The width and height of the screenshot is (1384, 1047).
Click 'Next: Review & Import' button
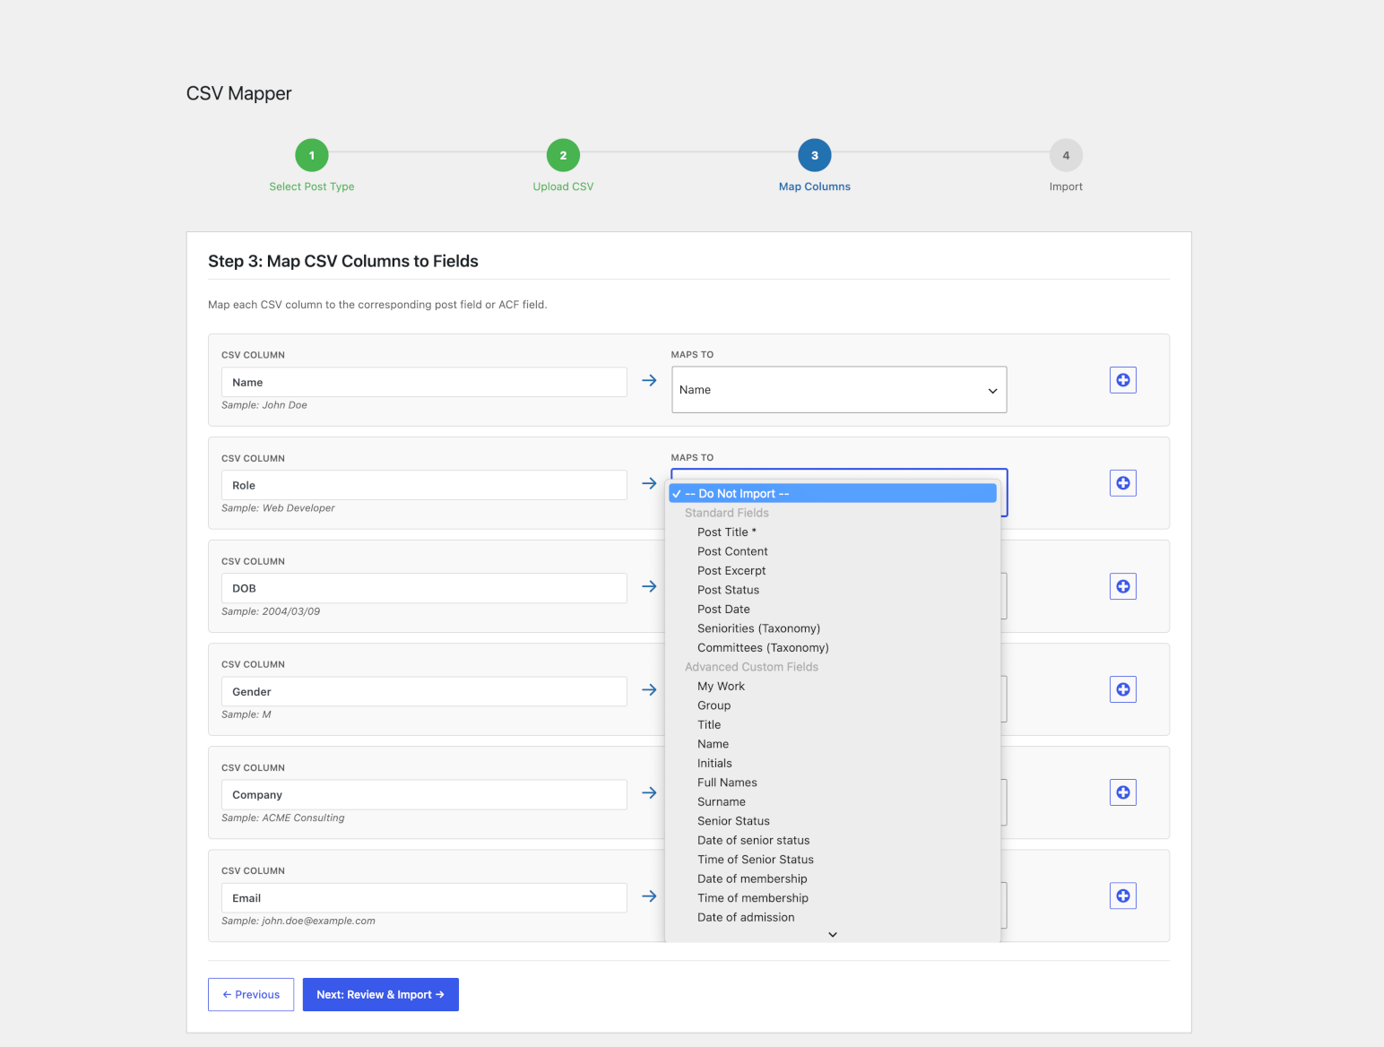click(381, 994)
